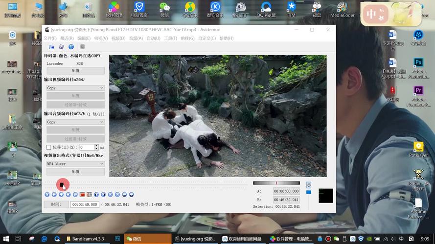Open the 编辑(E) menu
435x244 pixels.
pyautogui.click(x=84, y=38)
